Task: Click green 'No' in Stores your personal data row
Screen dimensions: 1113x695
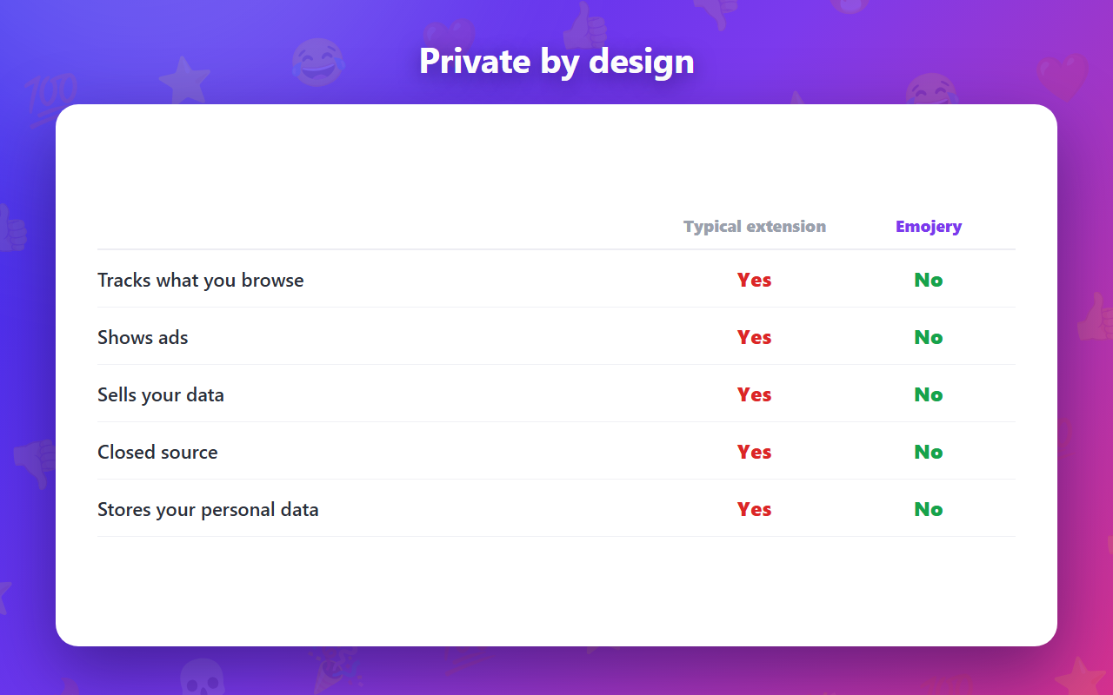Action: 929,509
